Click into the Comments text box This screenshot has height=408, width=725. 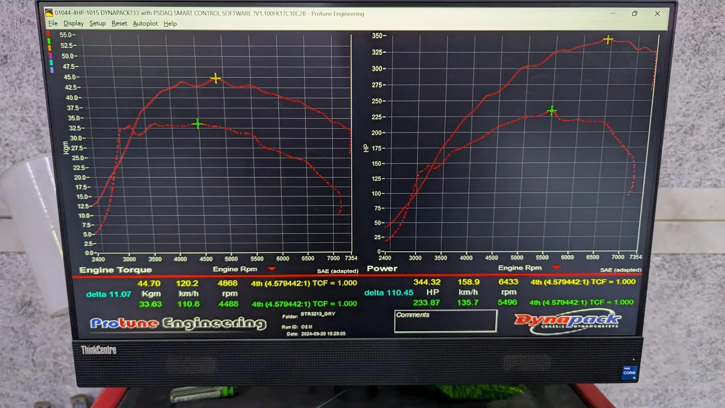[x=446, y=321]
